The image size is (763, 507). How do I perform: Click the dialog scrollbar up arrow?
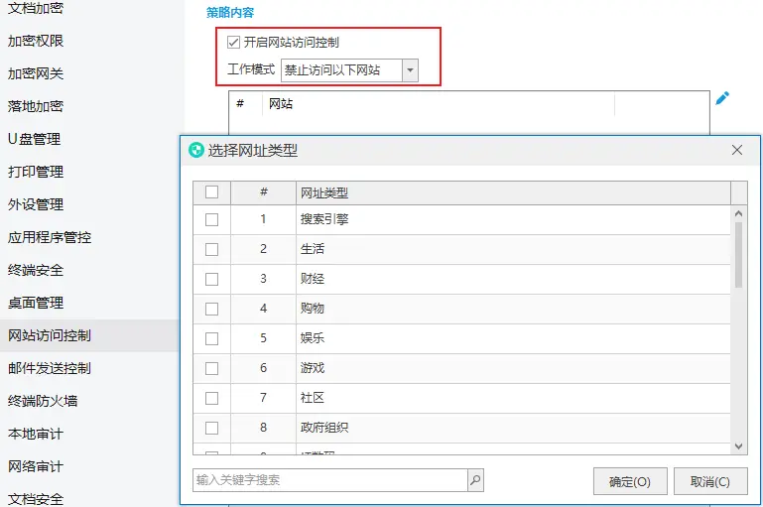tap(738, 213)
